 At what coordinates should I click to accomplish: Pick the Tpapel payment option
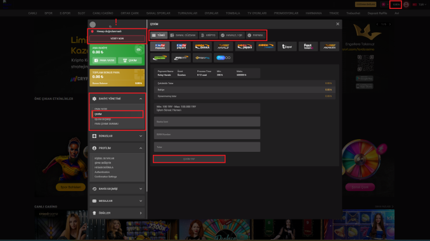pos(287,47)
